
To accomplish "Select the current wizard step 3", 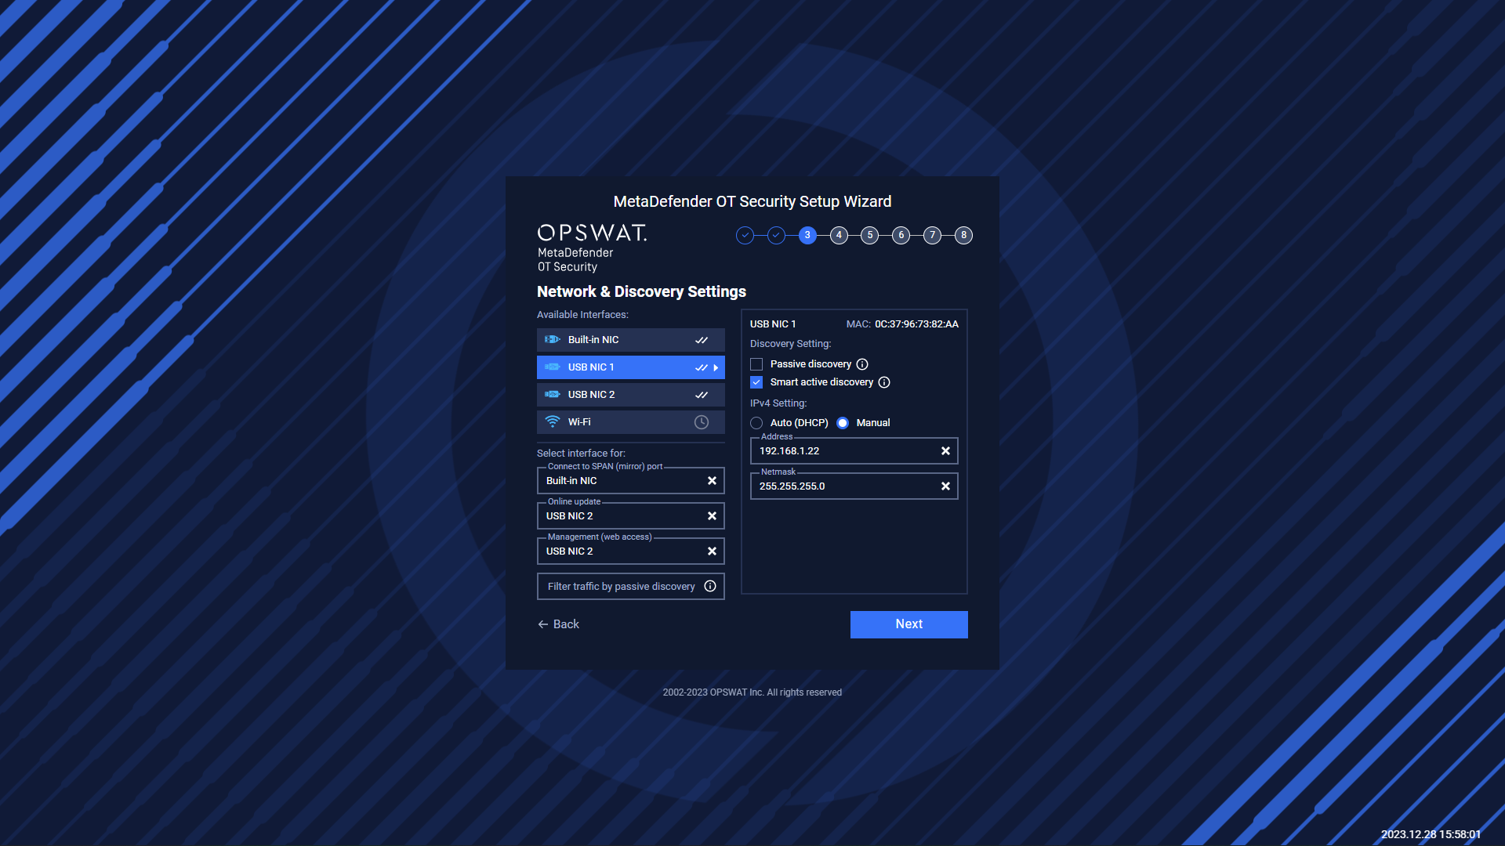I will coord(807,235).
